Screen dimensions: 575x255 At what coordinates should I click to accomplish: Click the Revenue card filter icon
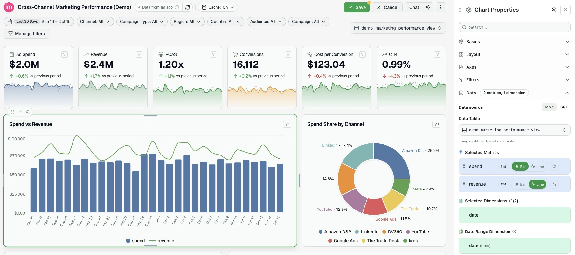coord(139,54)
